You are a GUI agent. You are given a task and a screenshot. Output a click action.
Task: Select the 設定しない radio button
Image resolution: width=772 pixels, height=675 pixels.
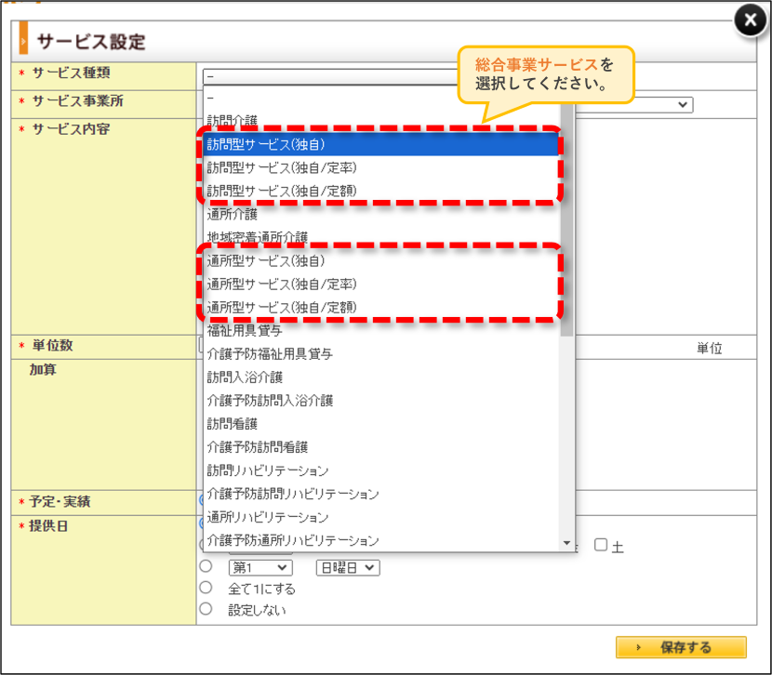point(206,609)
